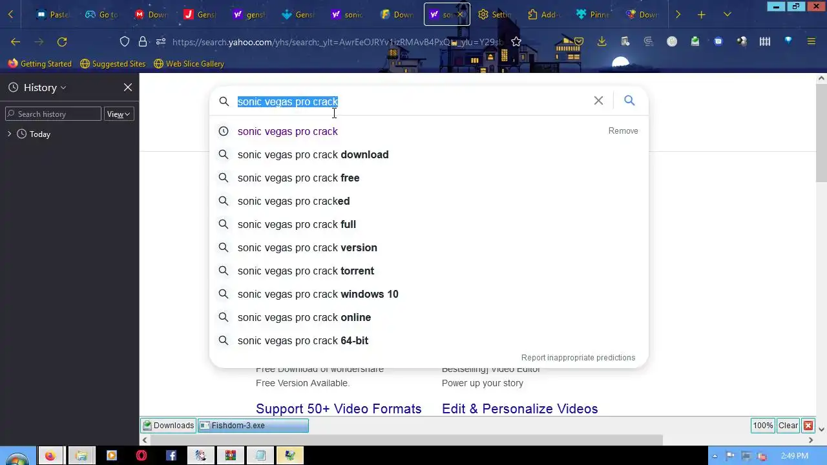Open WinRAR icon in the taskbar
Viewport: 827px width, 465px height.
coord(231,455)
